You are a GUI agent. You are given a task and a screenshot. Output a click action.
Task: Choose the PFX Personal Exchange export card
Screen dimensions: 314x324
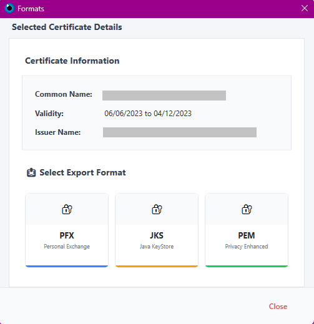pyautogui.click(x=67, y=230)
